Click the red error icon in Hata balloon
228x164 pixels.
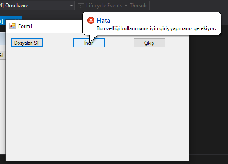click(91, 20)
